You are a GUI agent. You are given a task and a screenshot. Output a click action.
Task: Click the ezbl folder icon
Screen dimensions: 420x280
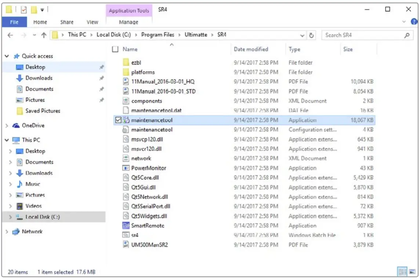pyautogui.click(x=126, y=62)
